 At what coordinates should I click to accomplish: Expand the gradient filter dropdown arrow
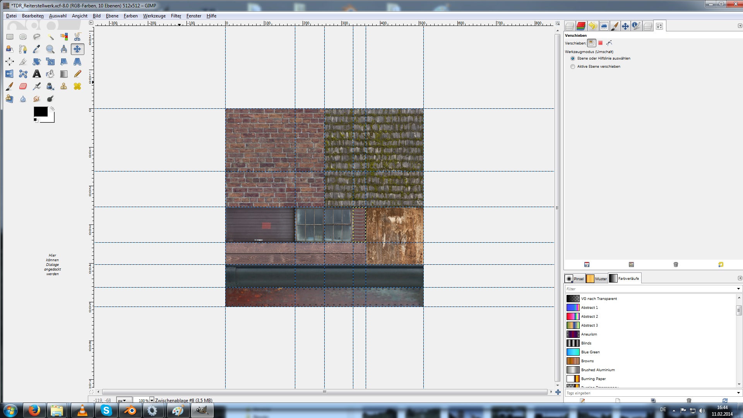pyautogui.click(x=738, y=289)
